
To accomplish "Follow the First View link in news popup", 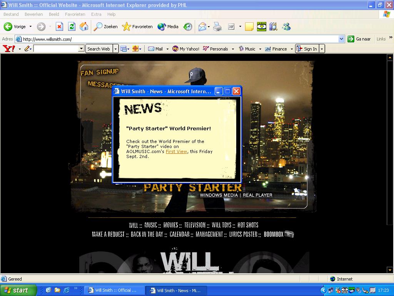I will (176, 151).
